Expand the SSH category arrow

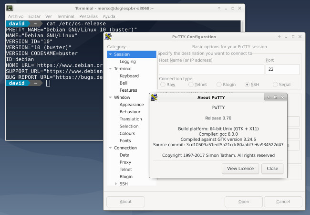tap(116, 184)
